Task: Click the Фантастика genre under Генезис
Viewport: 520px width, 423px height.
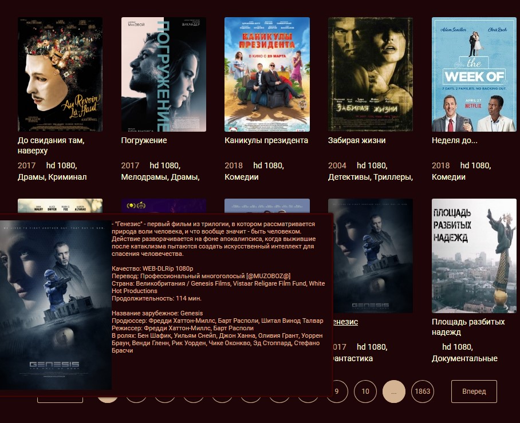Action: pos(353,358)
